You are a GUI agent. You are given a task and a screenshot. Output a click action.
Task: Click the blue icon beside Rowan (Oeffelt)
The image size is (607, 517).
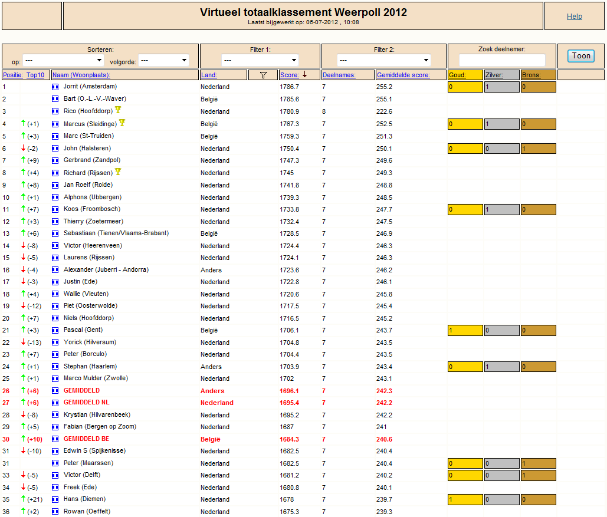tap(55, 512)
